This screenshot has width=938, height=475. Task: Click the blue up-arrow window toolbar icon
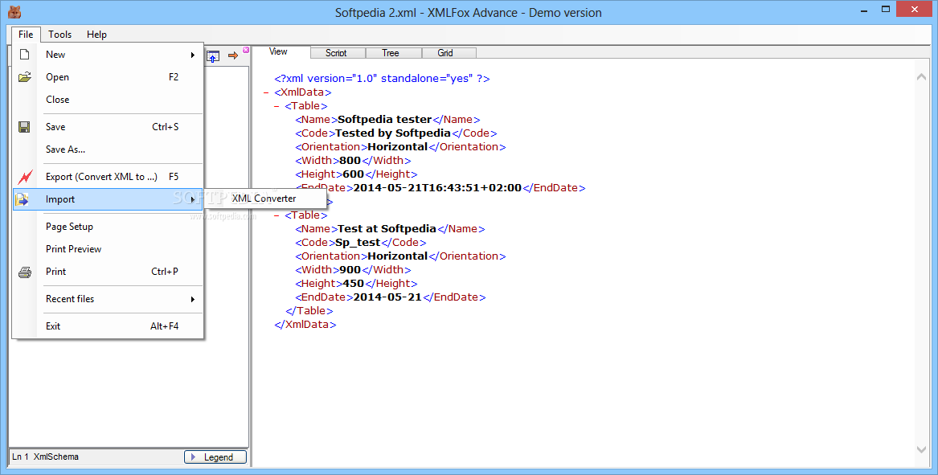[213, 56]
